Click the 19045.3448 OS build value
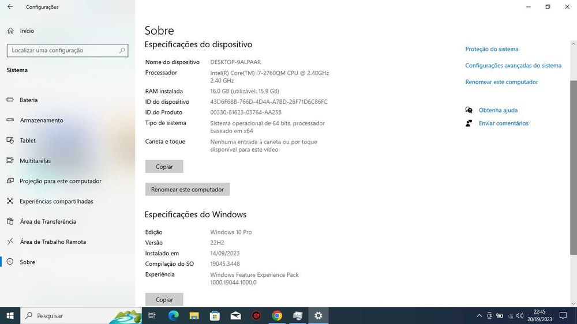 coord(225,264)
